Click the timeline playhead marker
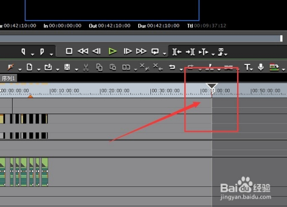The width and height of the screenshot is (287, 207). (212, 86)
